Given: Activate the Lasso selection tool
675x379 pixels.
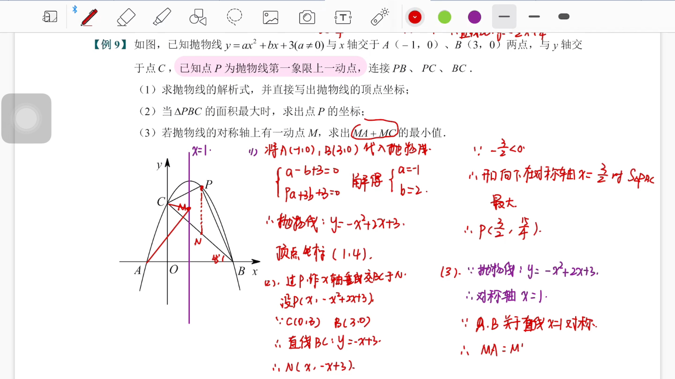Looking at the screenshot, I should coord(234,16).
